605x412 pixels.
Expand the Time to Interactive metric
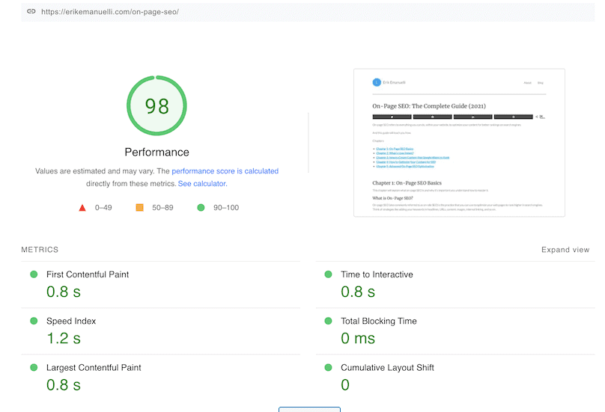click(455, 285)
